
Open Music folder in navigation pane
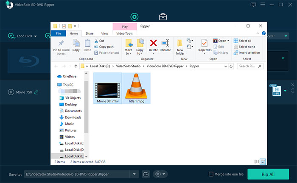click(67, 124)
